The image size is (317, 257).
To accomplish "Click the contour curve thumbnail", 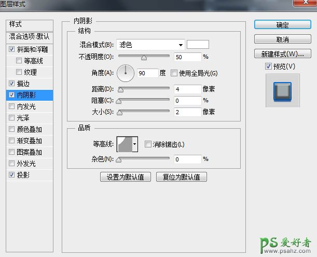I will click(124, 144).
